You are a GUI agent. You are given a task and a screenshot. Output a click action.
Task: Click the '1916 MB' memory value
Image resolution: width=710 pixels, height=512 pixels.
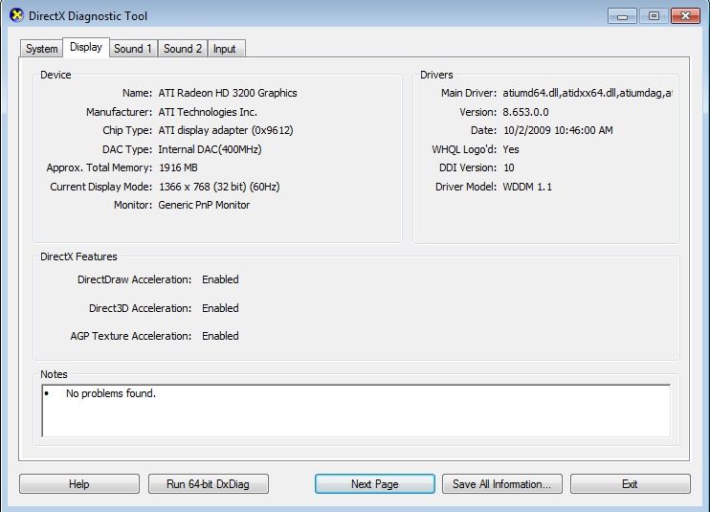click(178, 167)
